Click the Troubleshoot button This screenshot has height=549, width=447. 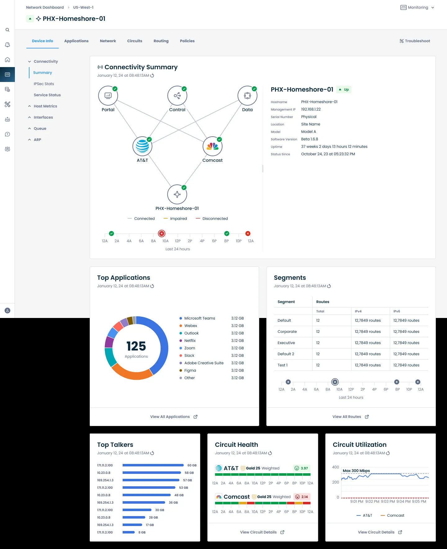[x=415, y=41]
